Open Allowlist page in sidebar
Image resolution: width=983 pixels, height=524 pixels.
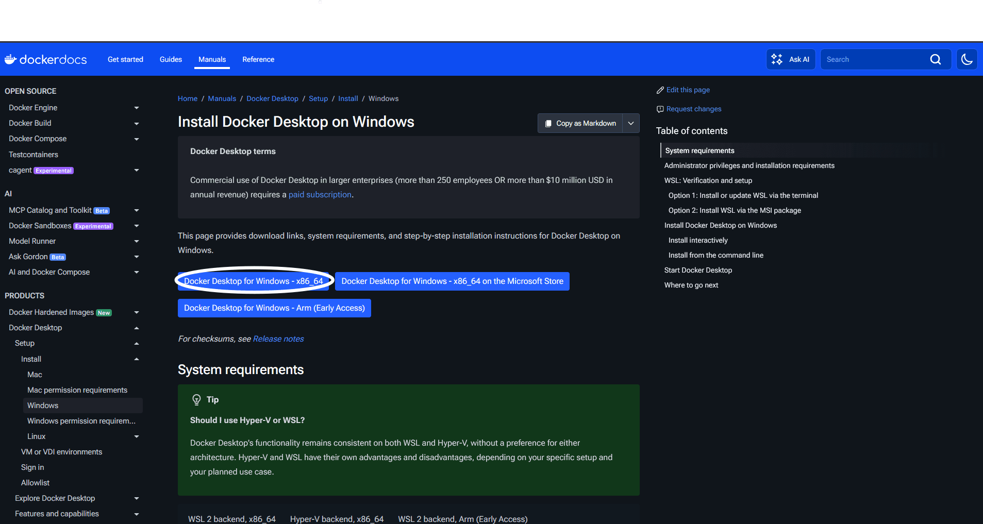pos(35,483)
